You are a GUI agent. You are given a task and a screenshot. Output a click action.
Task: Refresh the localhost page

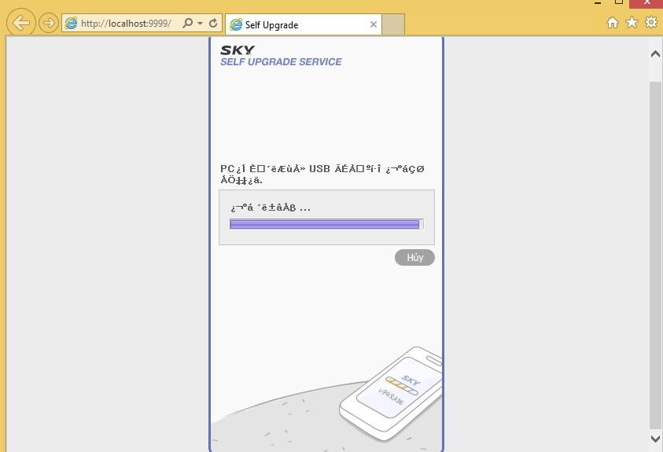213,24
